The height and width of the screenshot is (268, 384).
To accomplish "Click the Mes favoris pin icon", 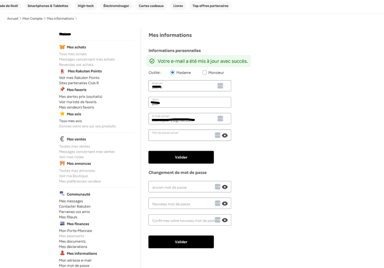I will click(62, 89).
